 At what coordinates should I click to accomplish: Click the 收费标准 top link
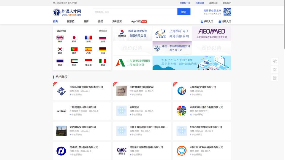[x=213, y=3]
